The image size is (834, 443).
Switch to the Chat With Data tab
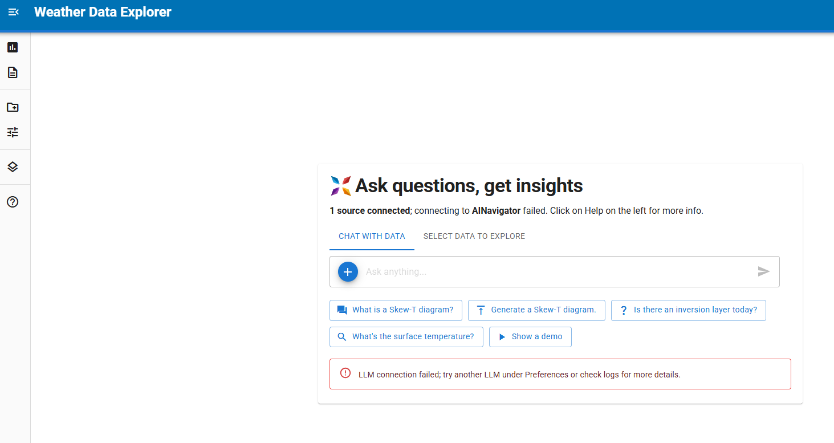click(x=372, y=236)
